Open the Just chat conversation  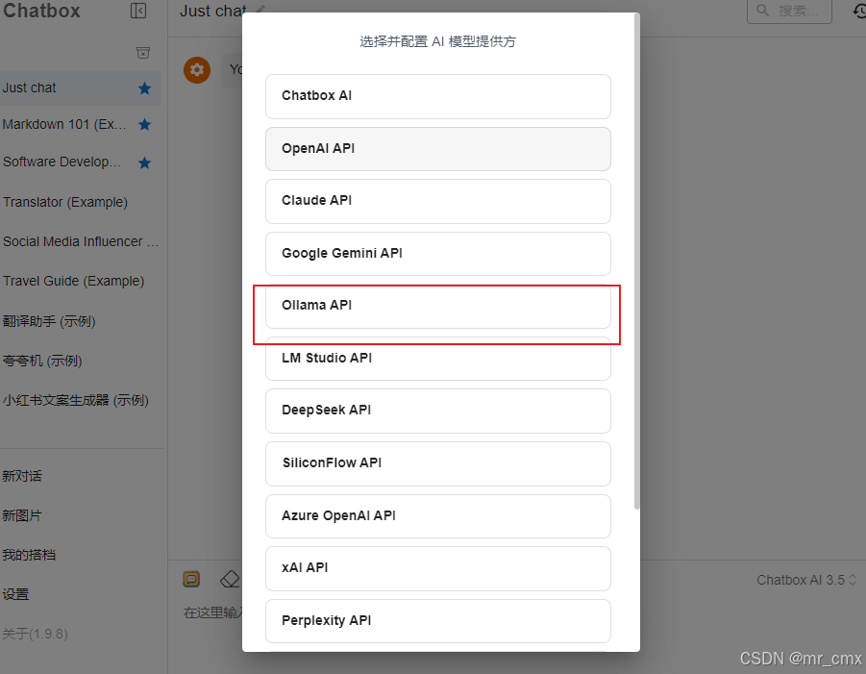tap(81, 87)
